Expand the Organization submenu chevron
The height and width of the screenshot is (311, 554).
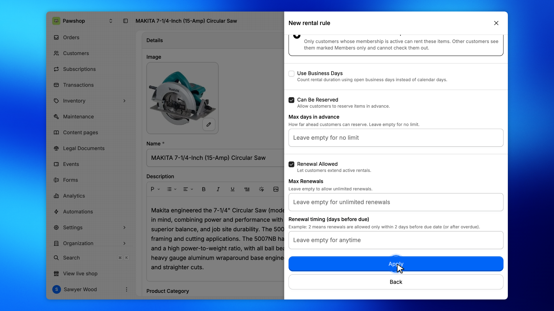(124, 243)
